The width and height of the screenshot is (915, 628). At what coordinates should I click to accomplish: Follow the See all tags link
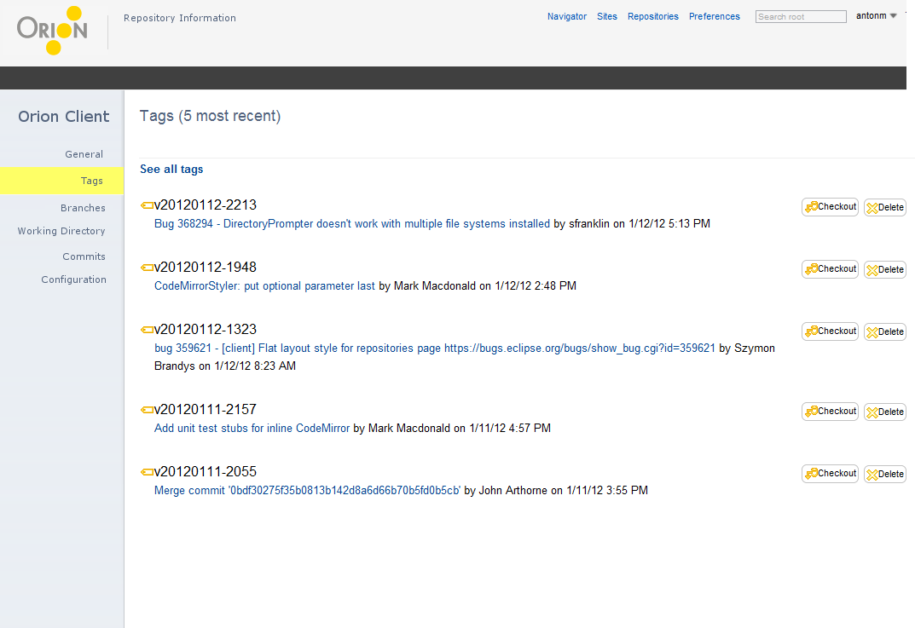(171, 169)
